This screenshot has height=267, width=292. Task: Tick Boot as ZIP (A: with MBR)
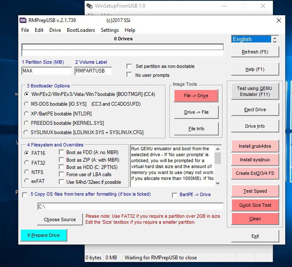tap(61, 160)
